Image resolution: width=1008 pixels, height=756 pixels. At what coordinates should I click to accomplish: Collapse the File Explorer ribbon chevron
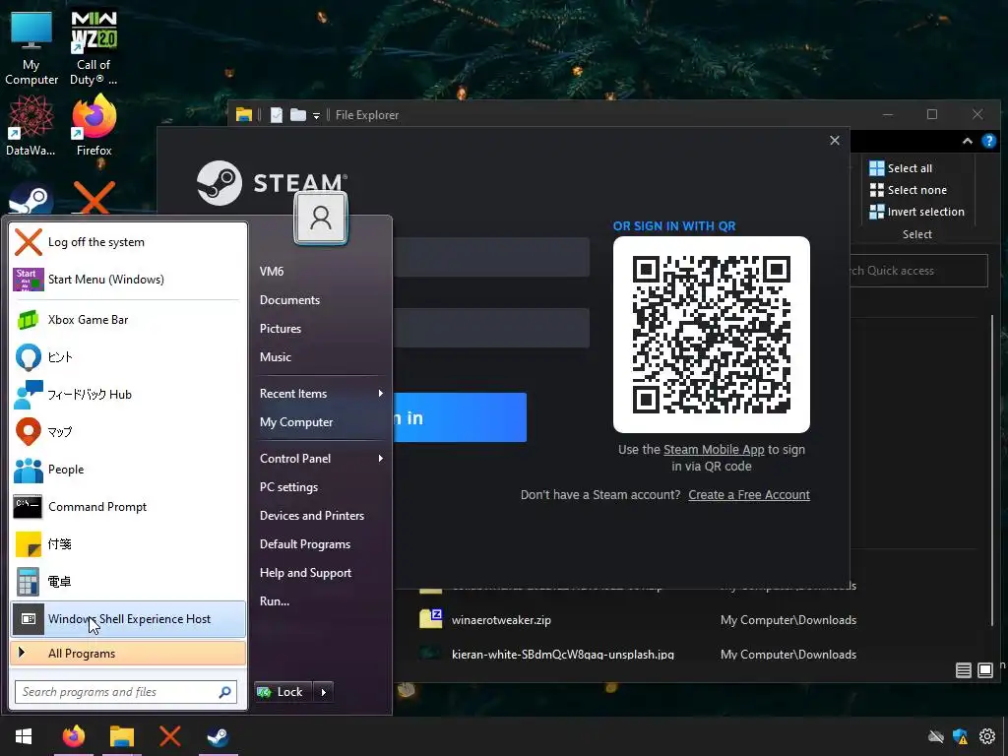[x=968, y=142]
